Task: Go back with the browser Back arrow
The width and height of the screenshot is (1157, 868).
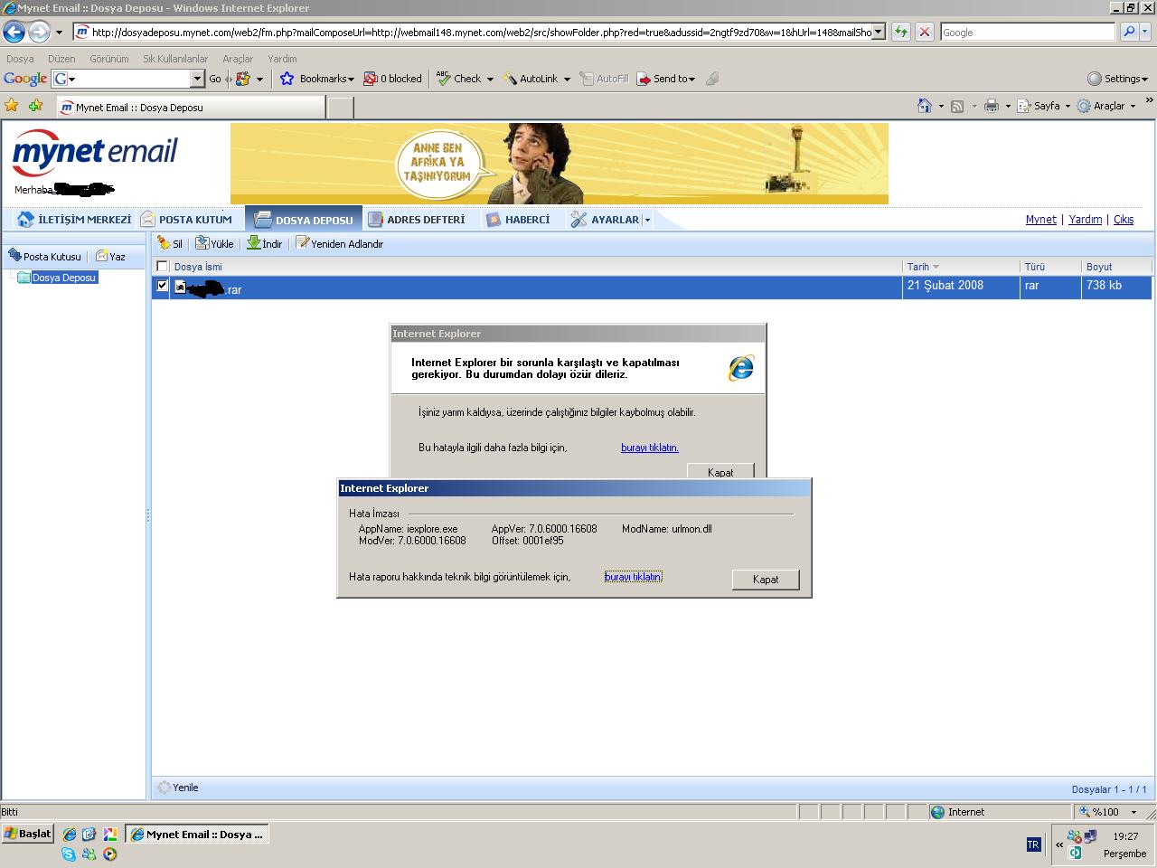Action: 14,33
